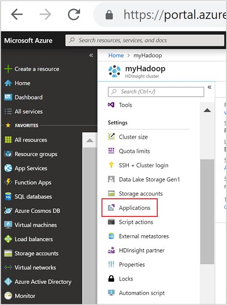Click the portal.azure address bar
The width and height of the screenshot is (227, 305).
[161, 15]
